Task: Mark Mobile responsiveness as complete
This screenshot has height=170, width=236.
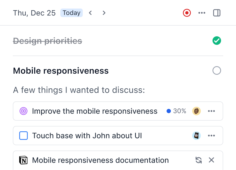Action: pos(217,71)
